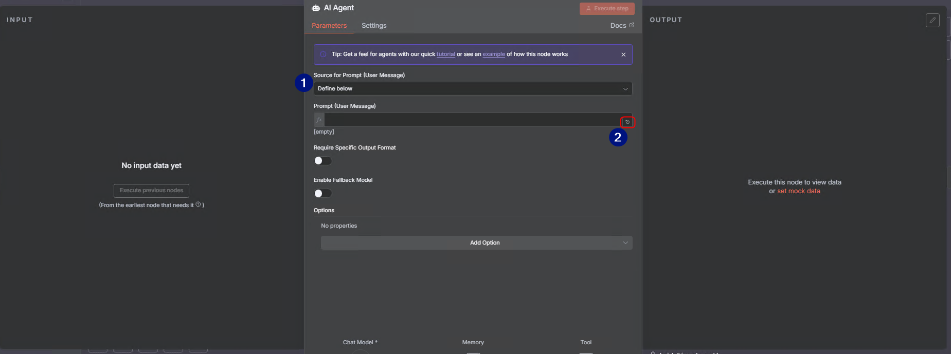Switch to the Settings tab

tap(373, 26)
